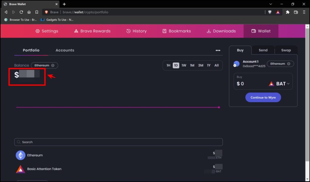Open the Brave hamburger menu

click(x=304, y=12)
